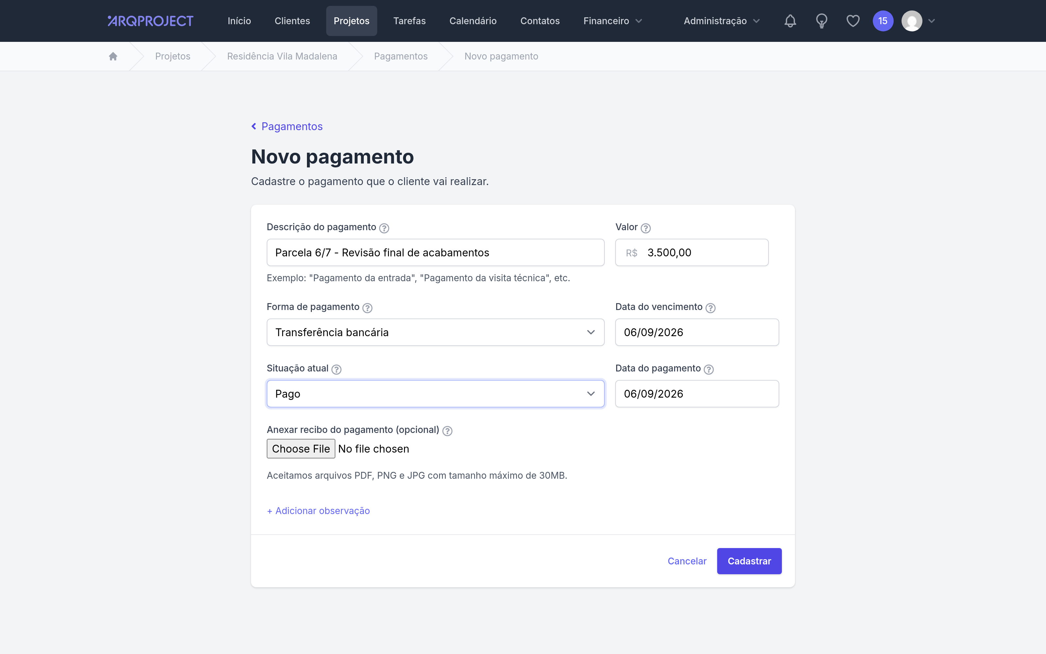The height and width of the screenshot is (654, 1046).
Task: Click the Data do vencimento field
Action: click(x=697, y=332)
